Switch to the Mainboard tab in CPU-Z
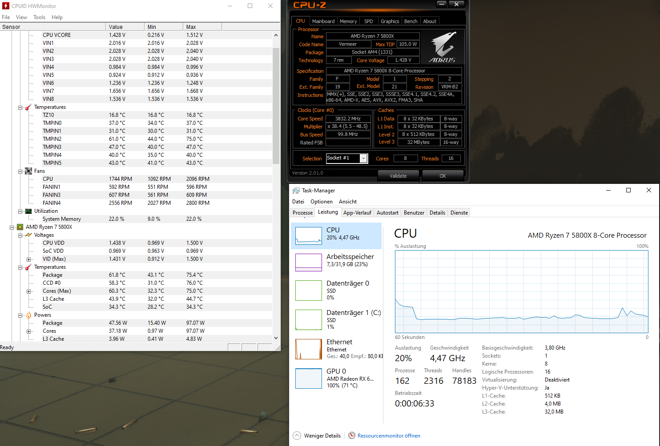The width and height of the screenshot is (660, 446). 323,21
